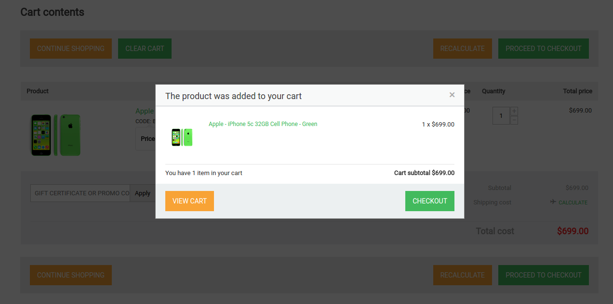The height and width of the screenshot is (304, 613).
Task: Increase quantity with the plus stepper
Action: point(514,111)
